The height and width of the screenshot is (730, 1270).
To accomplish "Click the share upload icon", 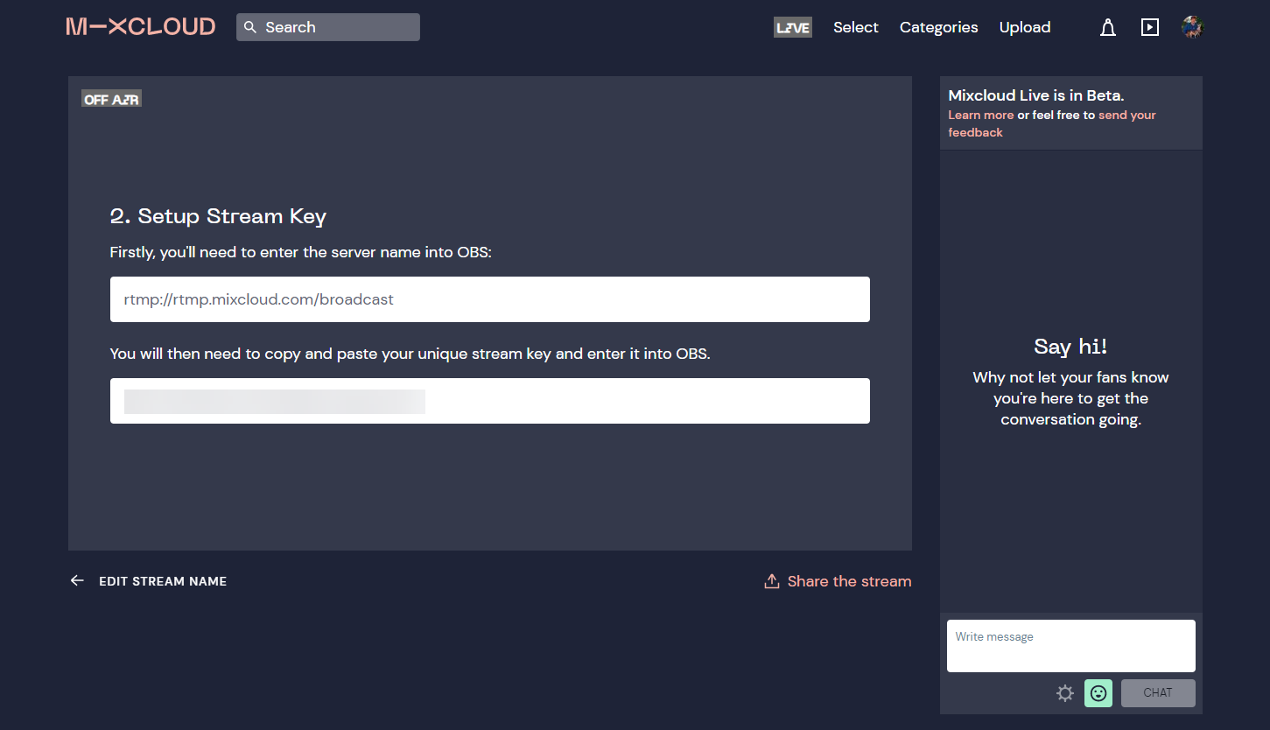I will (772, 581).
